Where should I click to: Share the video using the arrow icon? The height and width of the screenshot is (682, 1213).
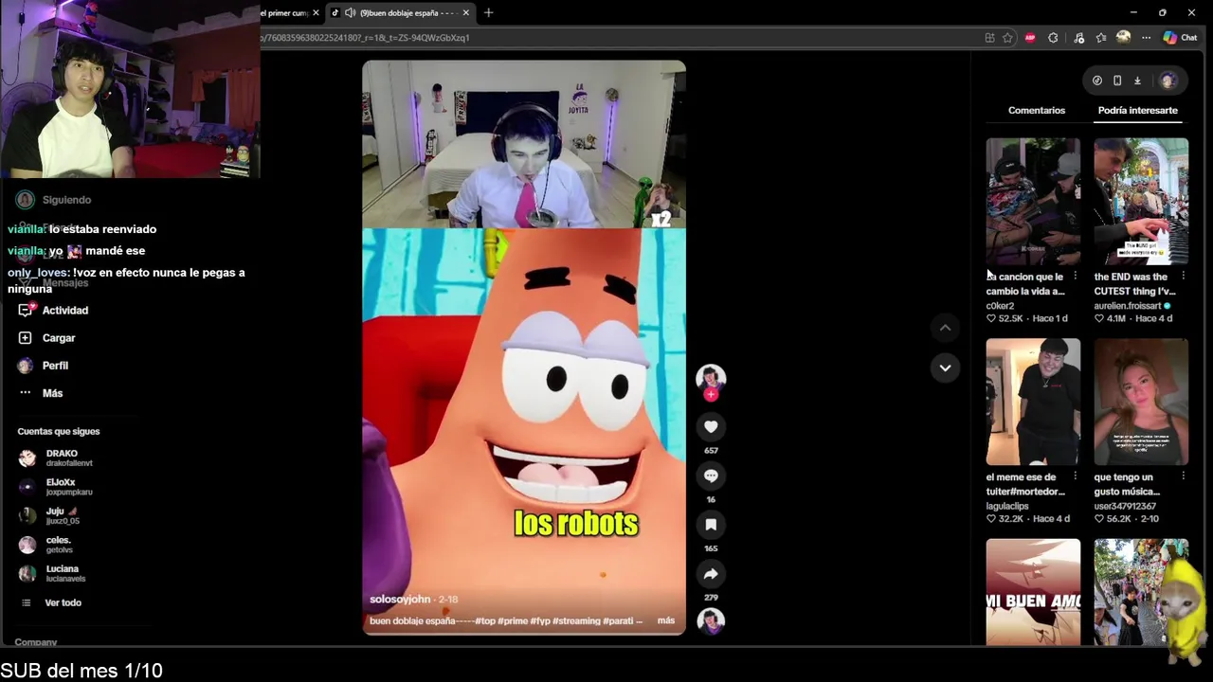pyautogui.click(x=711, y=574)
